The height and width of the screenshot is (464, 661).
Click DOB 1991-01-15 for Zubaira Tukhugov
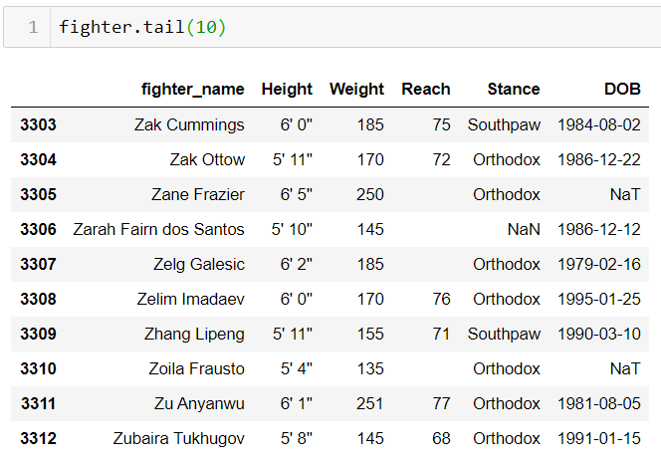599,439
